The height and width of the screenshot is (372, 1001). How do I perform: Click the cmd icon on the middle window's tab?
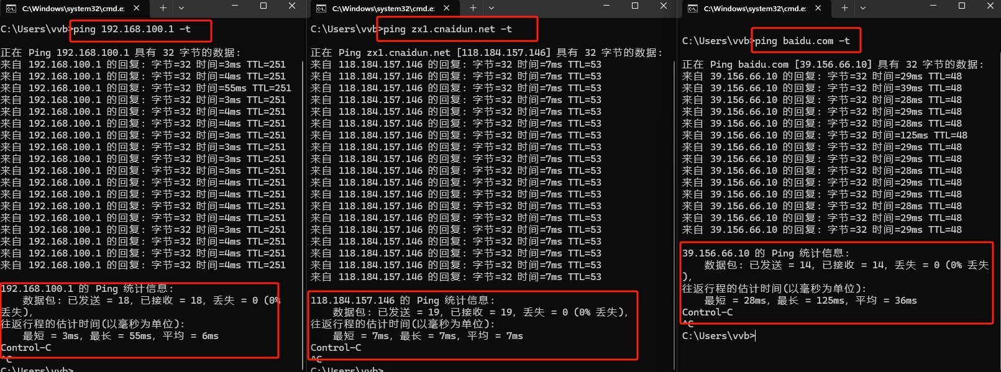point(321,9)
